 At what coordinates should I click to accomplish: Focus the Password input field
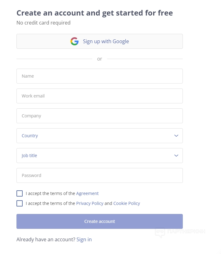coord(99,175)
